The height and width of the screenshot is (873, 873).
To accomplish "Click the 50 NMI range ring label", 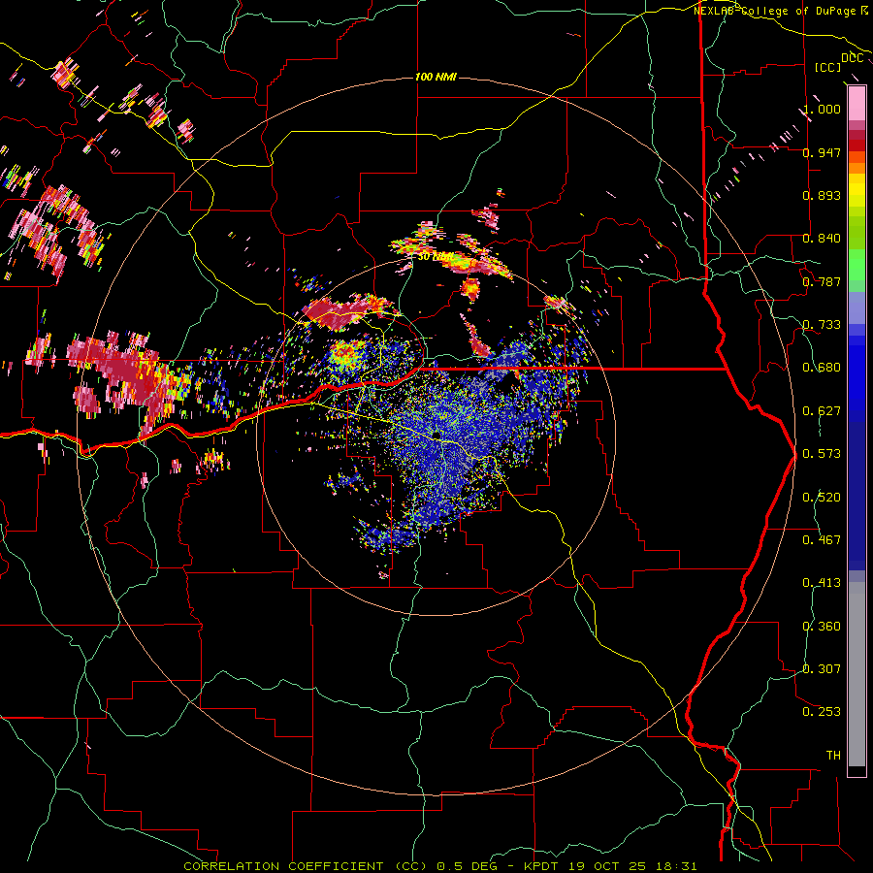I will [x=436, y=257].
